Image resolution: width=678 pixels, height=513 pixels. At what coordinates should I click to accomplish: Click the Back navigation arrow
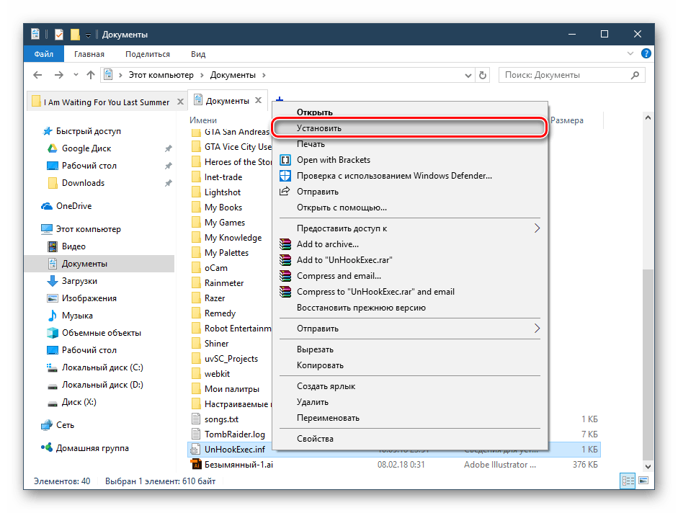click(39, 75)
